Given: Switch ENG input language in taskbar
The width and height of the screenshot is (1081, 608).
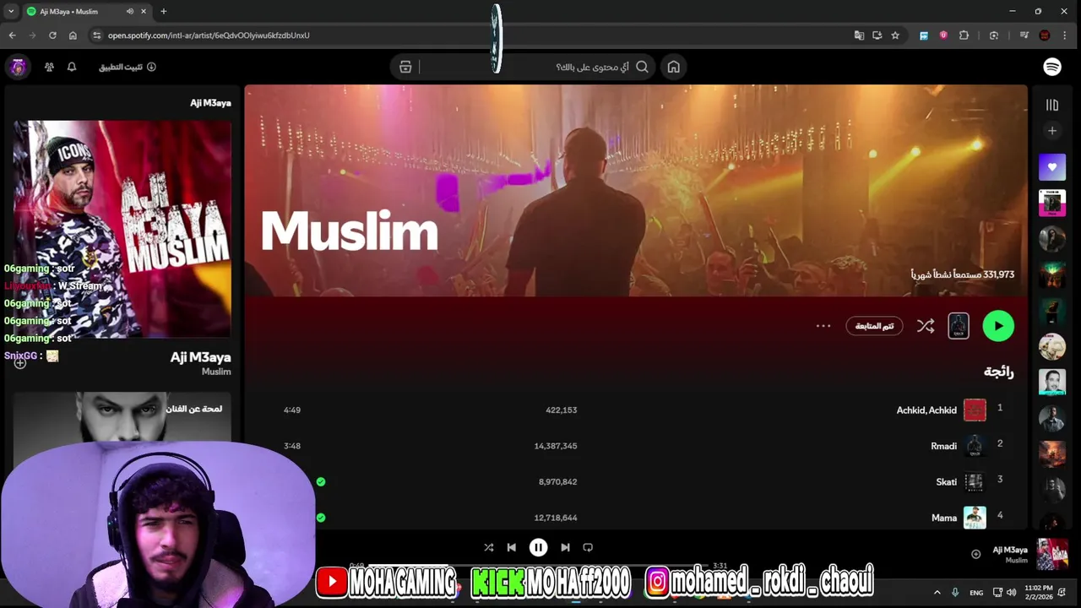Looking at the screenshot, I should click(x=976, y=593).
